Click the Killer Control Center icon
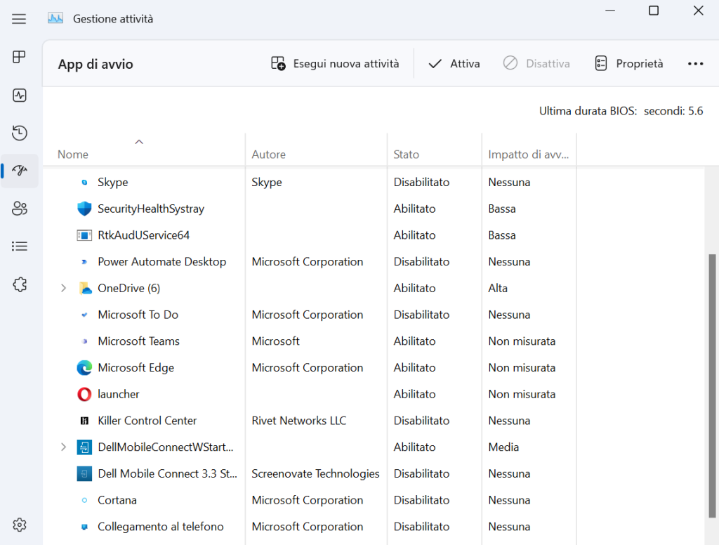719x545 pixels. click(x=84, y=421)
